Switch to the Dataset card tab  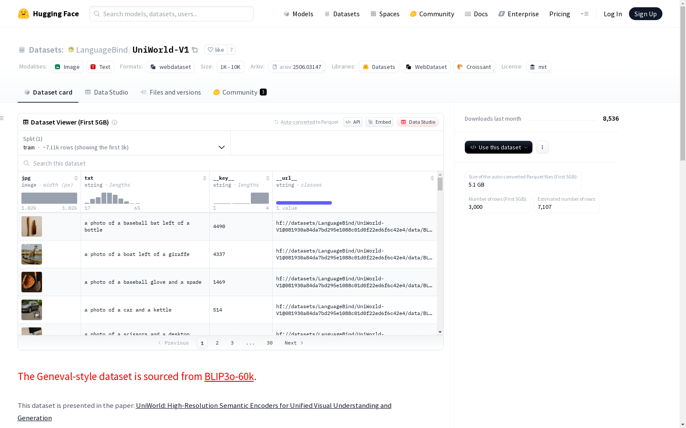coord(48,92)
